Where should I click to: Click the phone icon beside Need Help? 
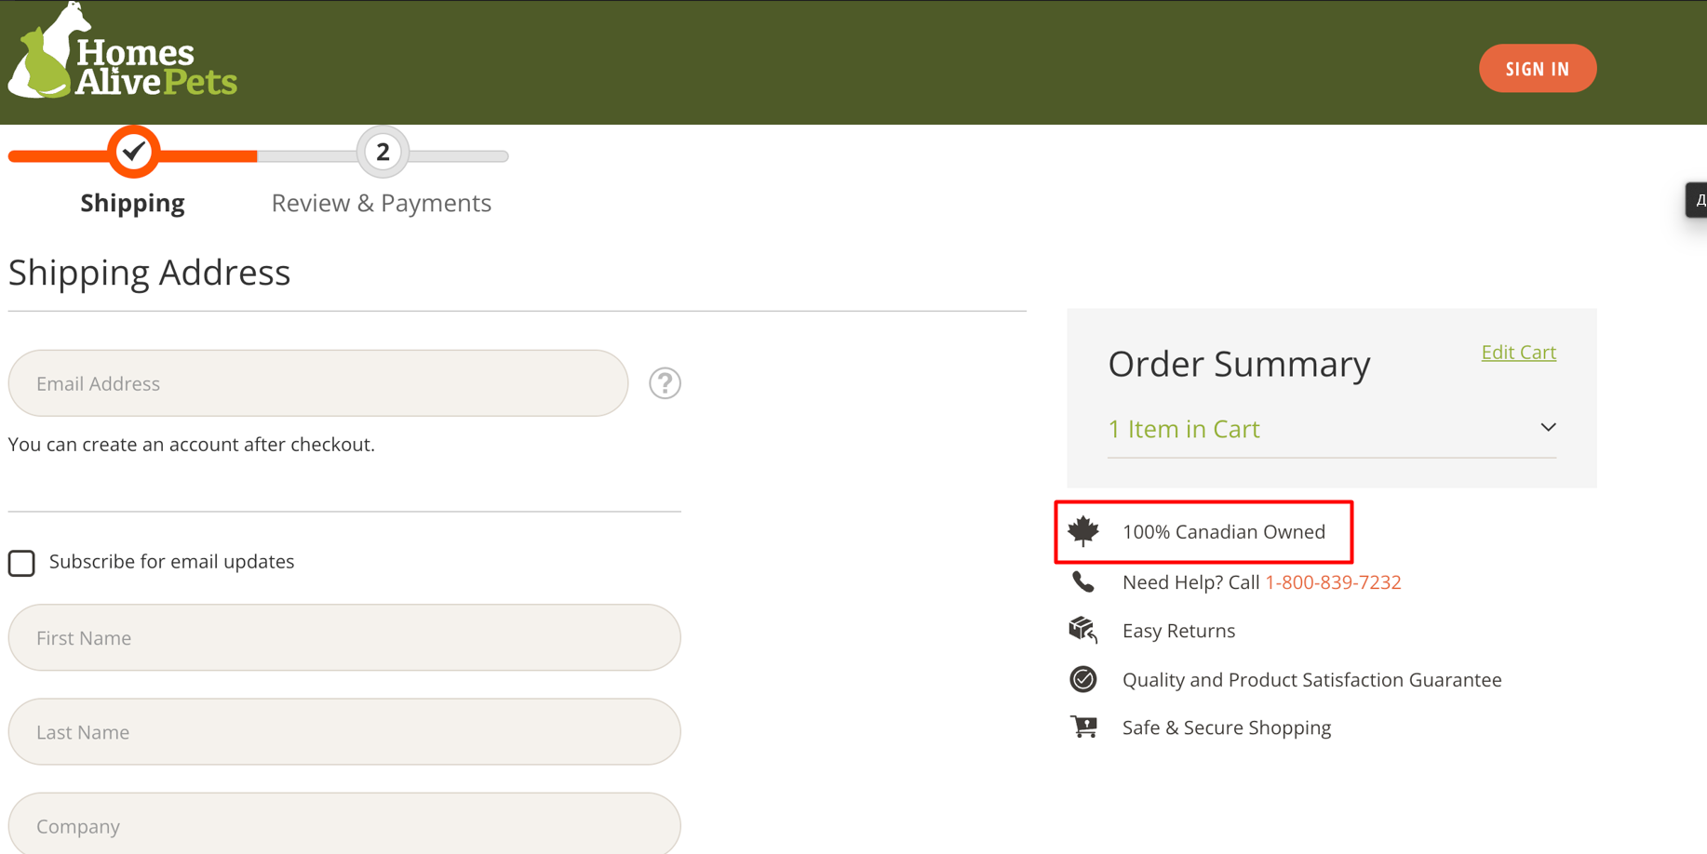pyautogui.click(x=1083, y=582)
